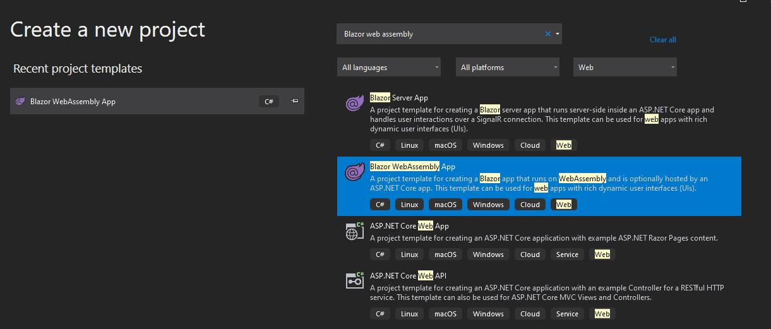Select the Blazor WebAssembly App result title
The height and width of the screenshot is (329, 771).
[412, 167]
